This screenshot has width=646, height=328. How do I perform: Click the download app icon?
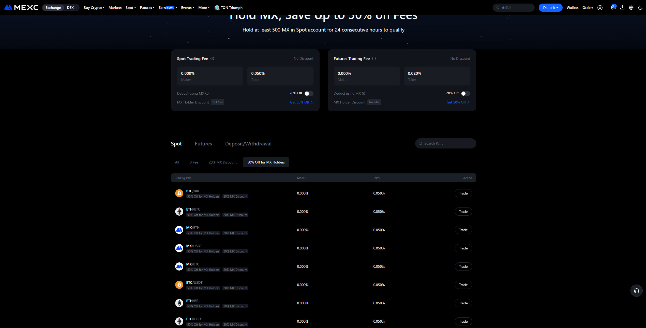(x=622, y=8)
